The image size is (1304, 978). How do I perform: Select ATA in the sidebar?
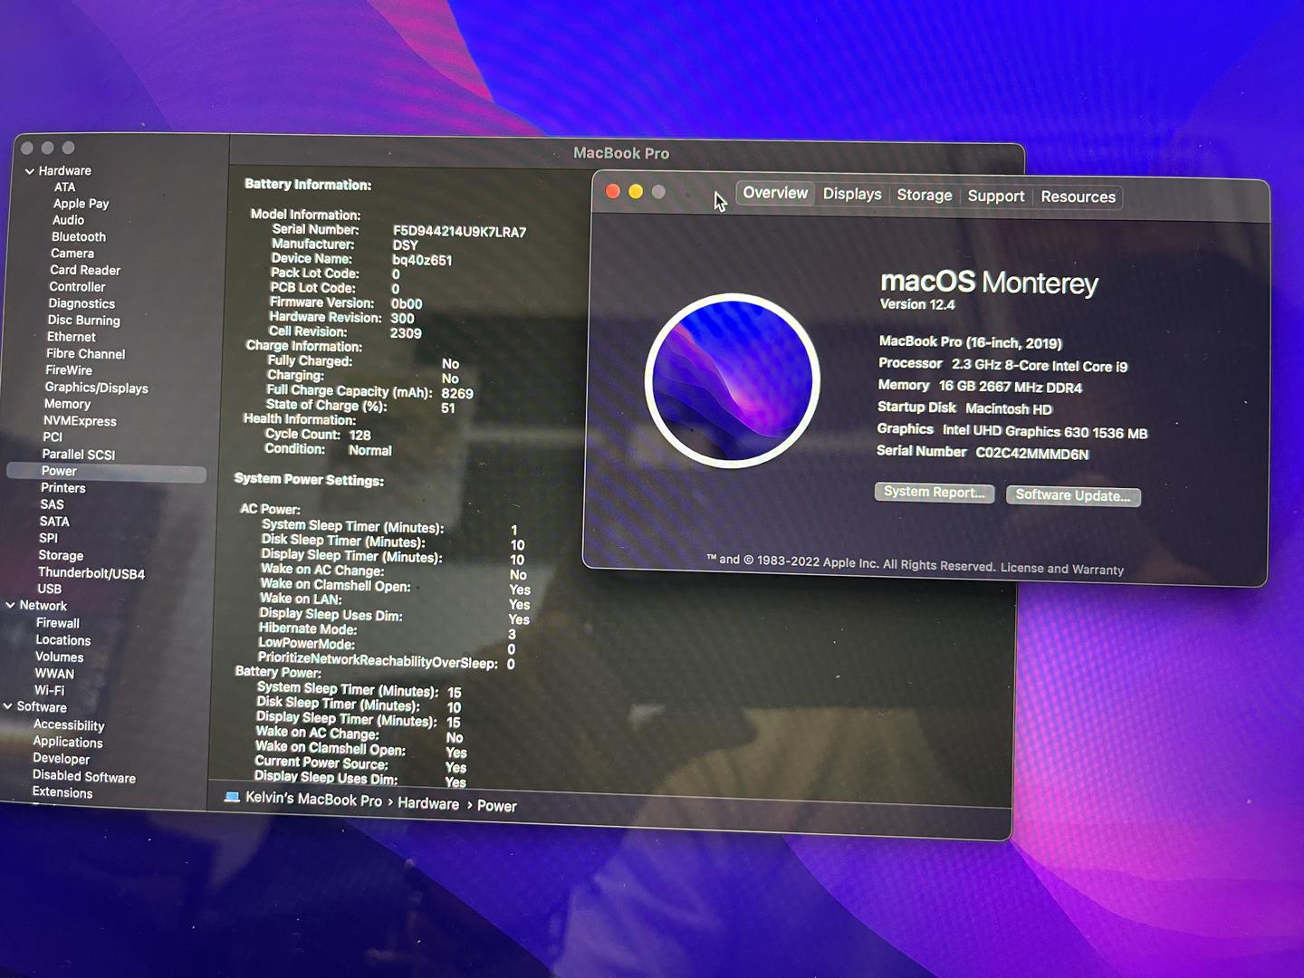[x=64, y=187]
